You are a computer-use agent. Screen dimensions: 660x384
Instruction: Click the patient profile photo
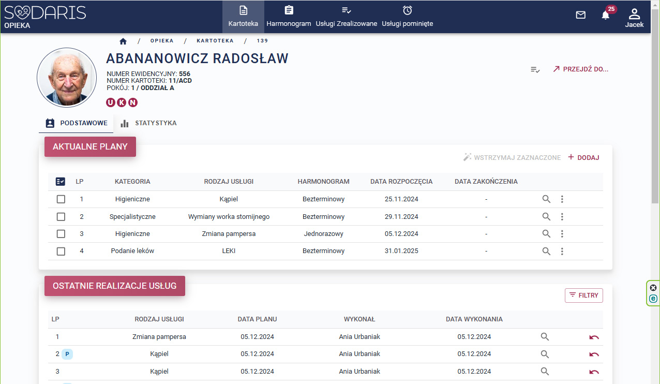(x=67, y=78)
